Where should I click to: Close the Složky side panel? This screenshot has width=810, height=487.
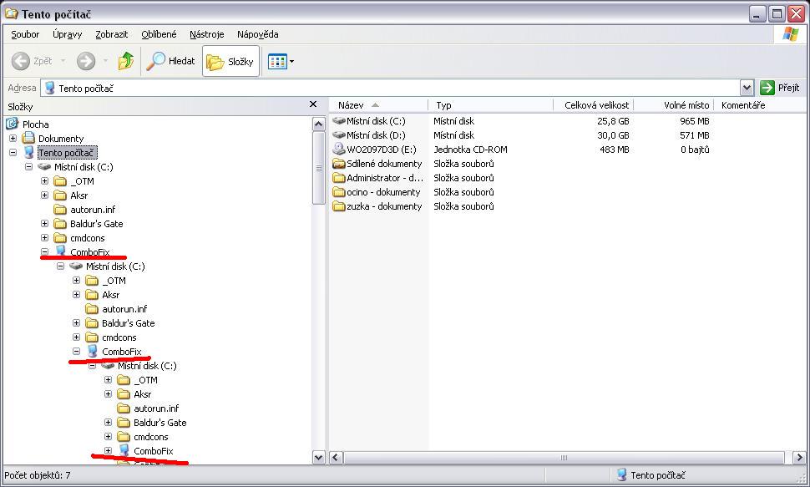point(313,104)
